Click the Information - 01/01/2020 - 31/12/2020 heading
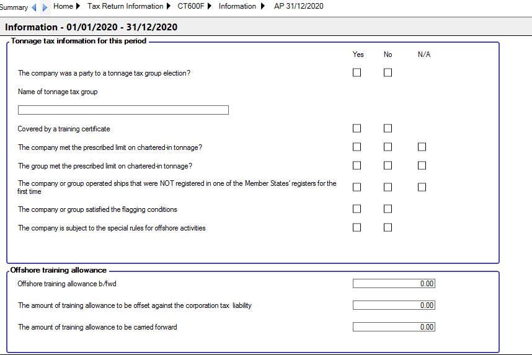 [91, 27]
